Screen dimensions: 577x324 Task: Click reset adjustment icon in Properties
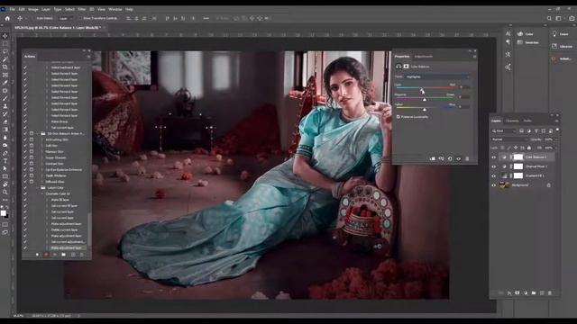coord(450,158)
